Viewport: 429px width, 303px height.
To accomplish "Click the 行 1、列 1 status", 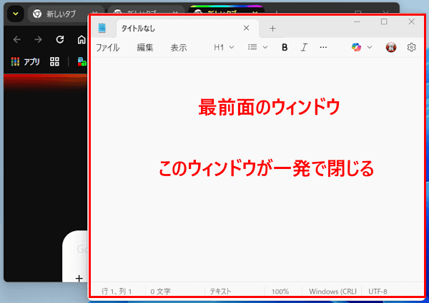I will (x=117, y=292).
